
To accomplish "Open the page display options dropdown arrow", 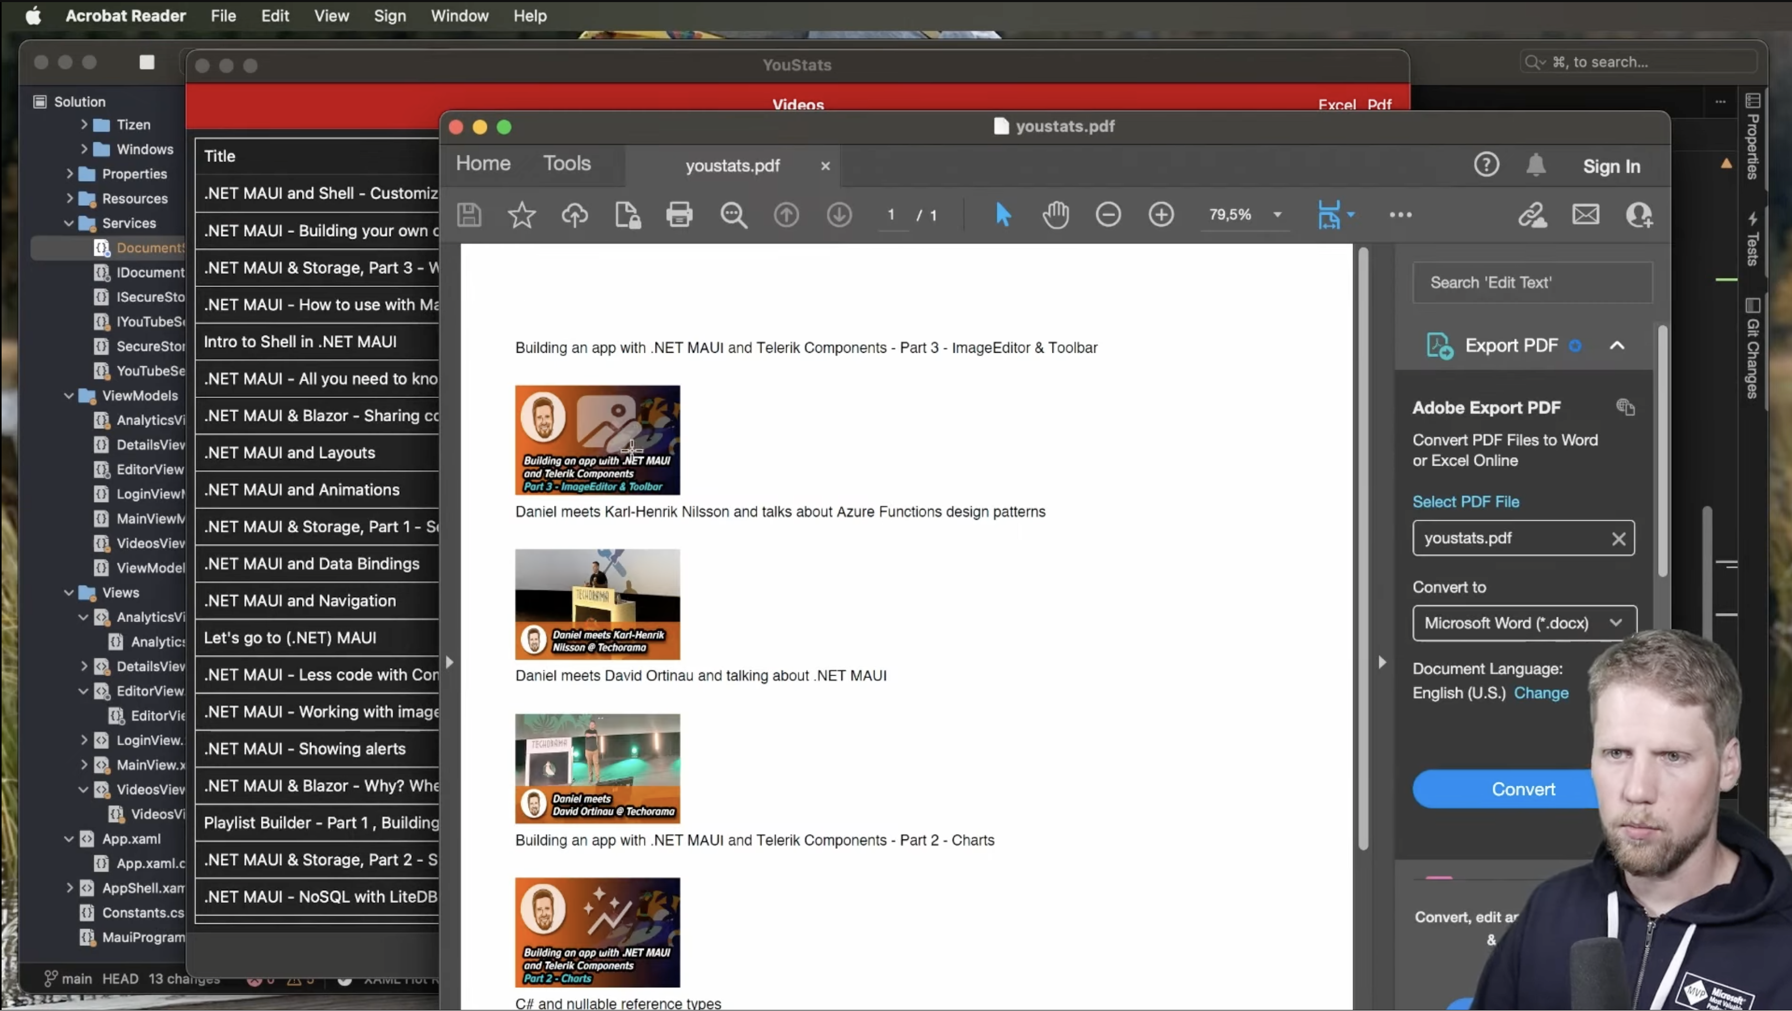I will [x=1351, y=215].
